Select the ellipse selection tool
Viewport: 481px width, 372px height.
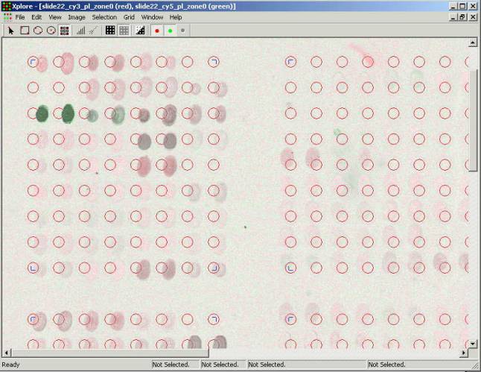click(38, 31)
